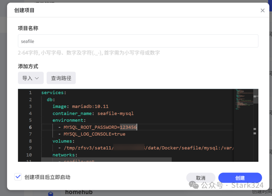Click the blue 创建 button
Viewport: 272px width, 196px height.
[x=240, y=178]
